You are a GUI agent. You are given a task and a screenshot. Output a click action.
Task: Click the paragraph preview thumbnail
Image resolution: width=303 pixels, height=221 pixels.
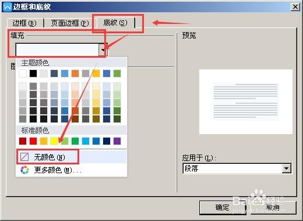coord(246,101)
